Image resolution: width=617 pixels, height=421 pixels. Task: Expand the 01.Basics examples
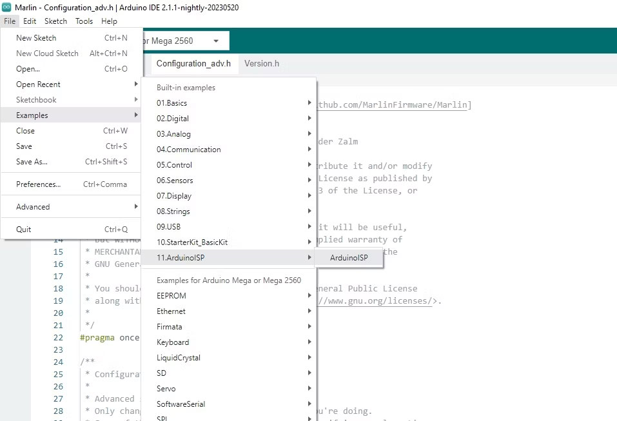coord(229,103)
